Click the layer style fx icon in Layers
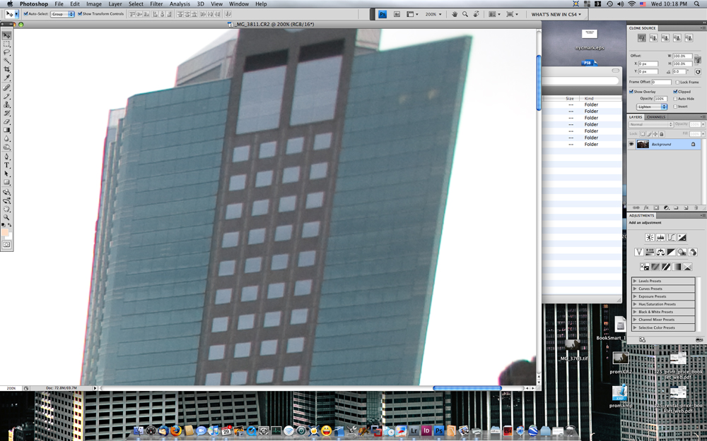The height and width of the screenshot is (441, 707). click(646, 208)
